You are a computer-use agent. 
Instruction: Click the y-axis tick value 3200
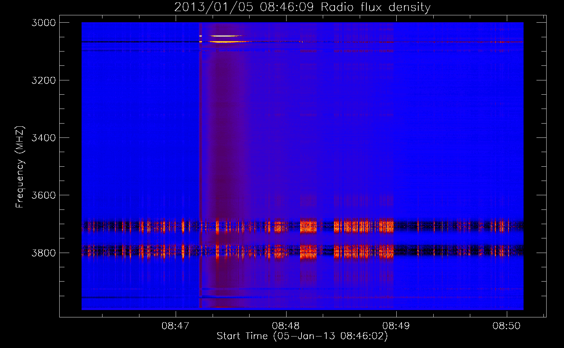click(44, 80)
